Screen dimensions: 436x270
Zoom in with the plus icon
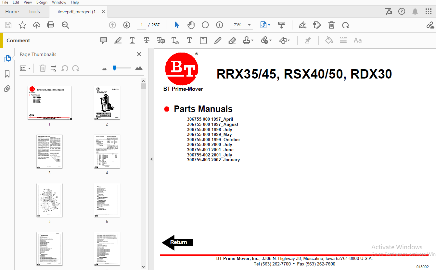[x=220, y=25]
